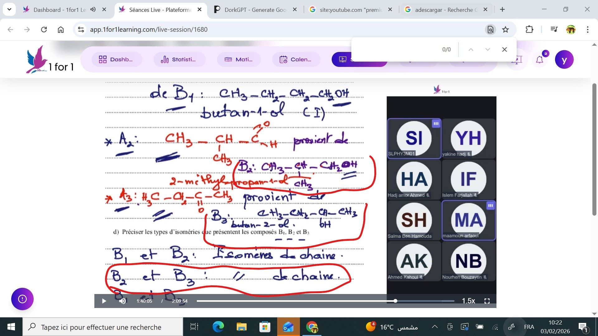Open the purple help bubble
Screen dimensions: 598x336
pyautogui.click(x=22, y=299)
